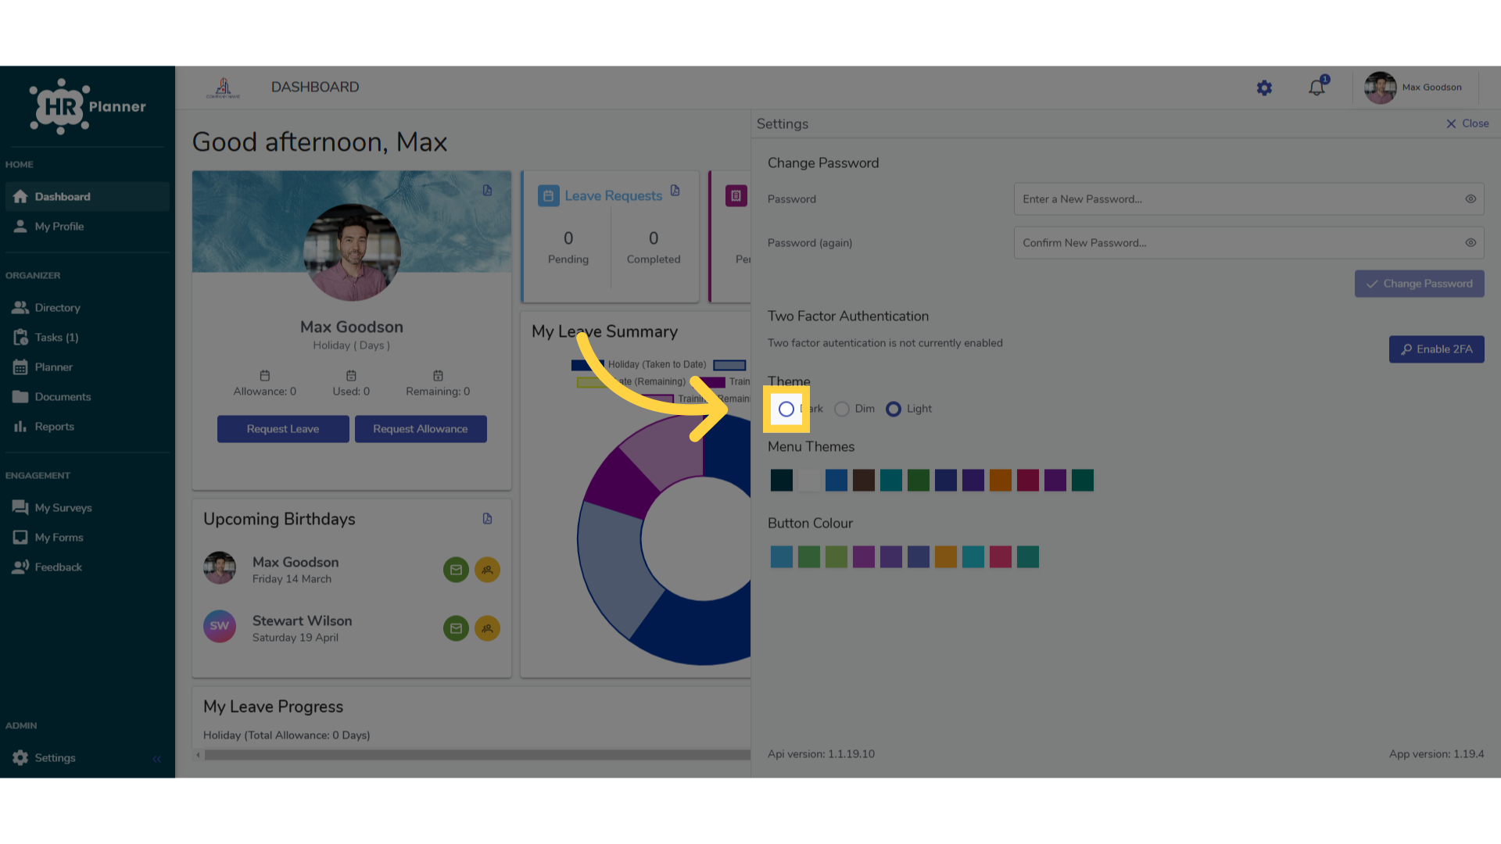Choose the orange Menu Themes swatch
Screen dimensions: 1501x844
point(1001,480)
